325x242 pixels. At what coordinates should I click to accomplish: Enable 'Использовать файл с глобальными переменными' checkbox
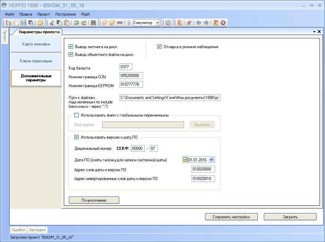[x=76, y=115]
